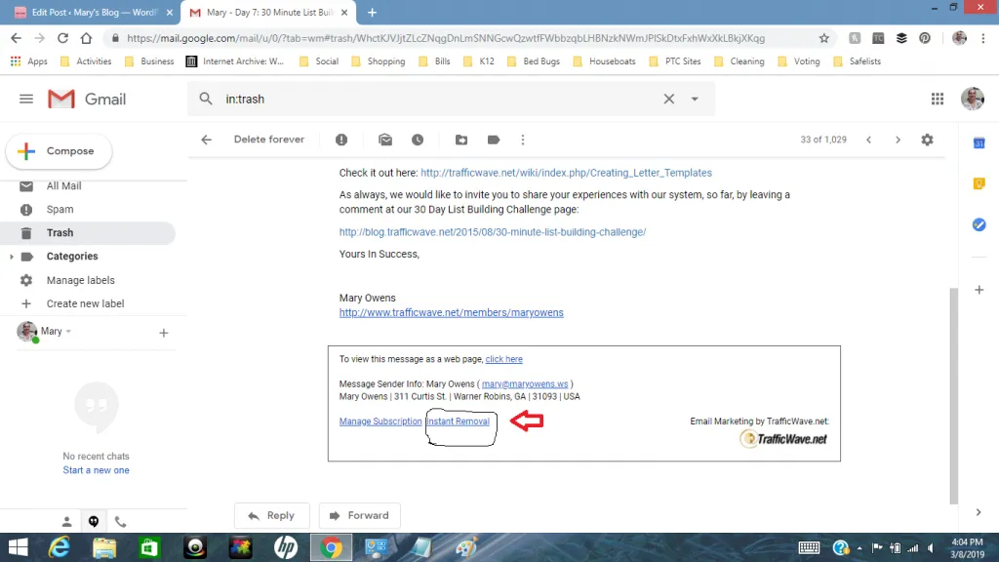Open More options three-dot menu
The width and height of the screenshot is (999, 562).
tap(523, 140)
